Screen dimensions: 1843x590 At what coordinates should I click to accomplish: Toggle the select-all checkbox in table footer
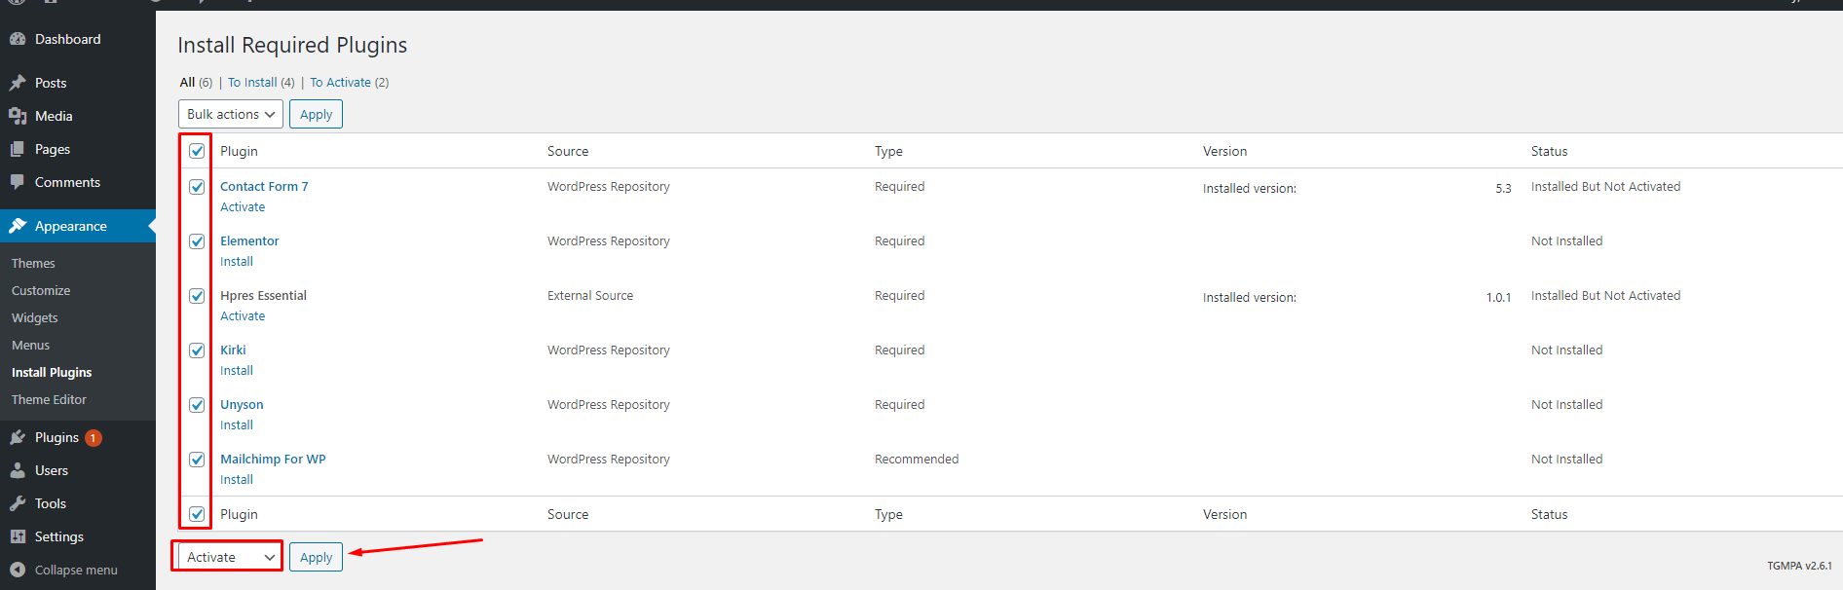coord(197,514)
